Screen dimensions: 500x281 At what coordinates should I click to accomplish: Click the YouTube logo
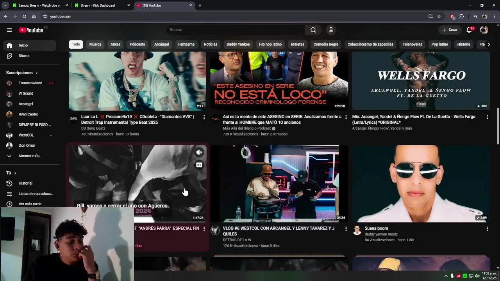[31, 30]
